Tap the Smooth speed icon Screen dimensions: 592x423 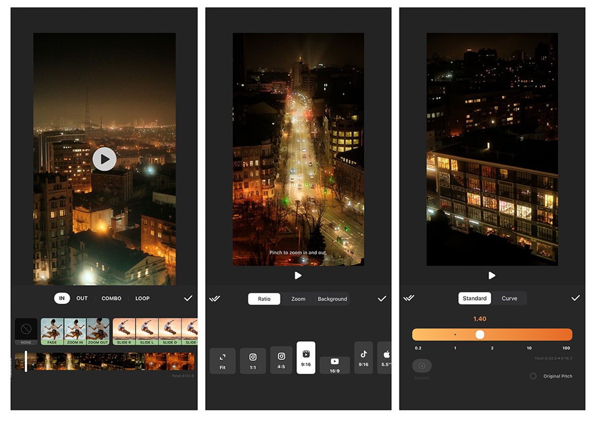tap(422, 366)
